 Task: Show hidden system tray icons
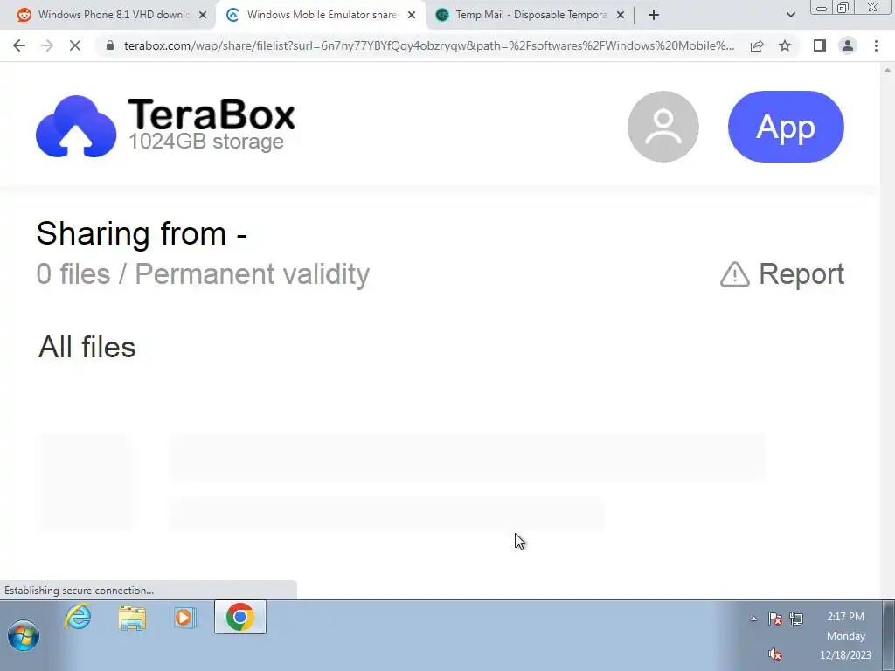point(753,619)
